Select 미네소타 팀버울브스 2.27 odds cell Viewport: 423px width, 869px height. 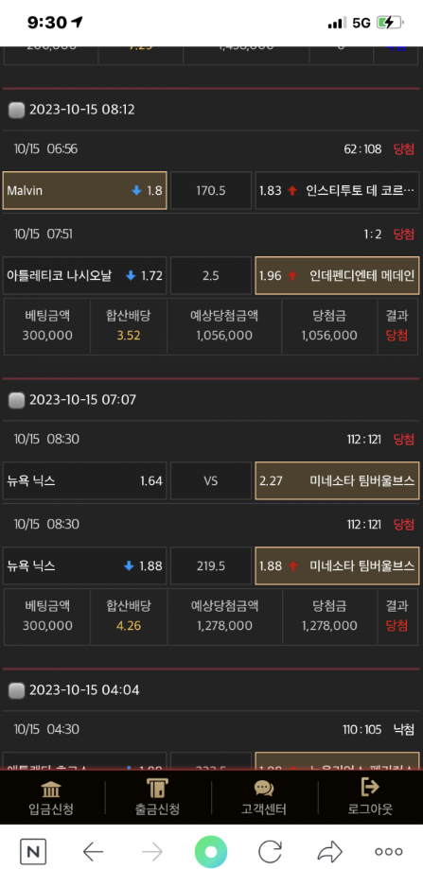point(337,480)
